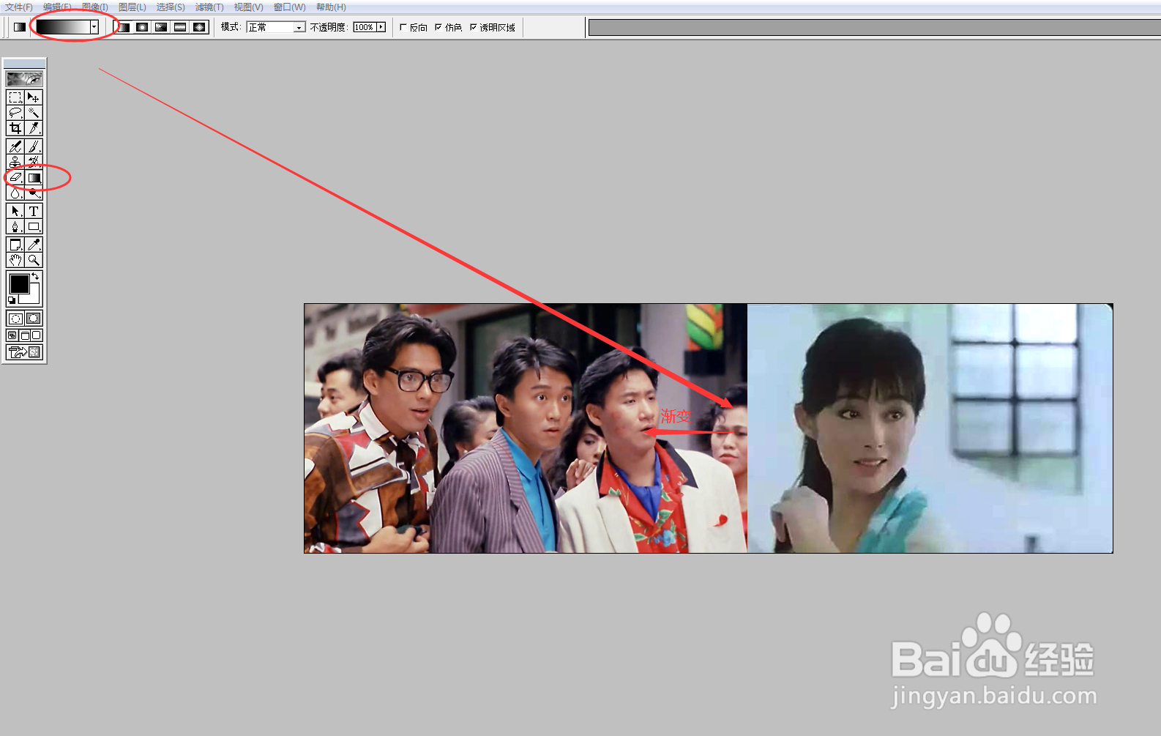
Task: Select the Type tool
Action: (34, 211)
